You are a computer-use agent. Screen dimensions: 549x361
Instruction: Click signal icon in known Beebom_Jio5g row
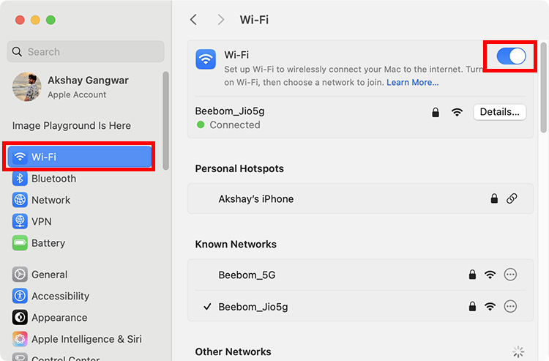490,306
